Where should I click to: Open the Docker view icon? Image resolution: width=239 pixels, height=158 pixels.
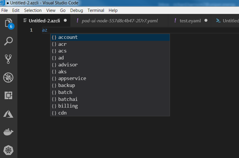tap(8, 132)
